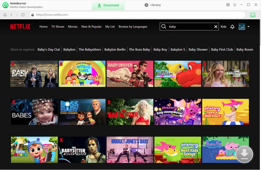The height and width of the screenshot is (170, 261).
Task: Open TV Shows menu item
Action: coord(58,26)
